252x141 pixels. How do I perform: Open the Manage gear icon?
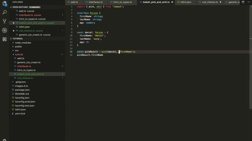(4, 139)
